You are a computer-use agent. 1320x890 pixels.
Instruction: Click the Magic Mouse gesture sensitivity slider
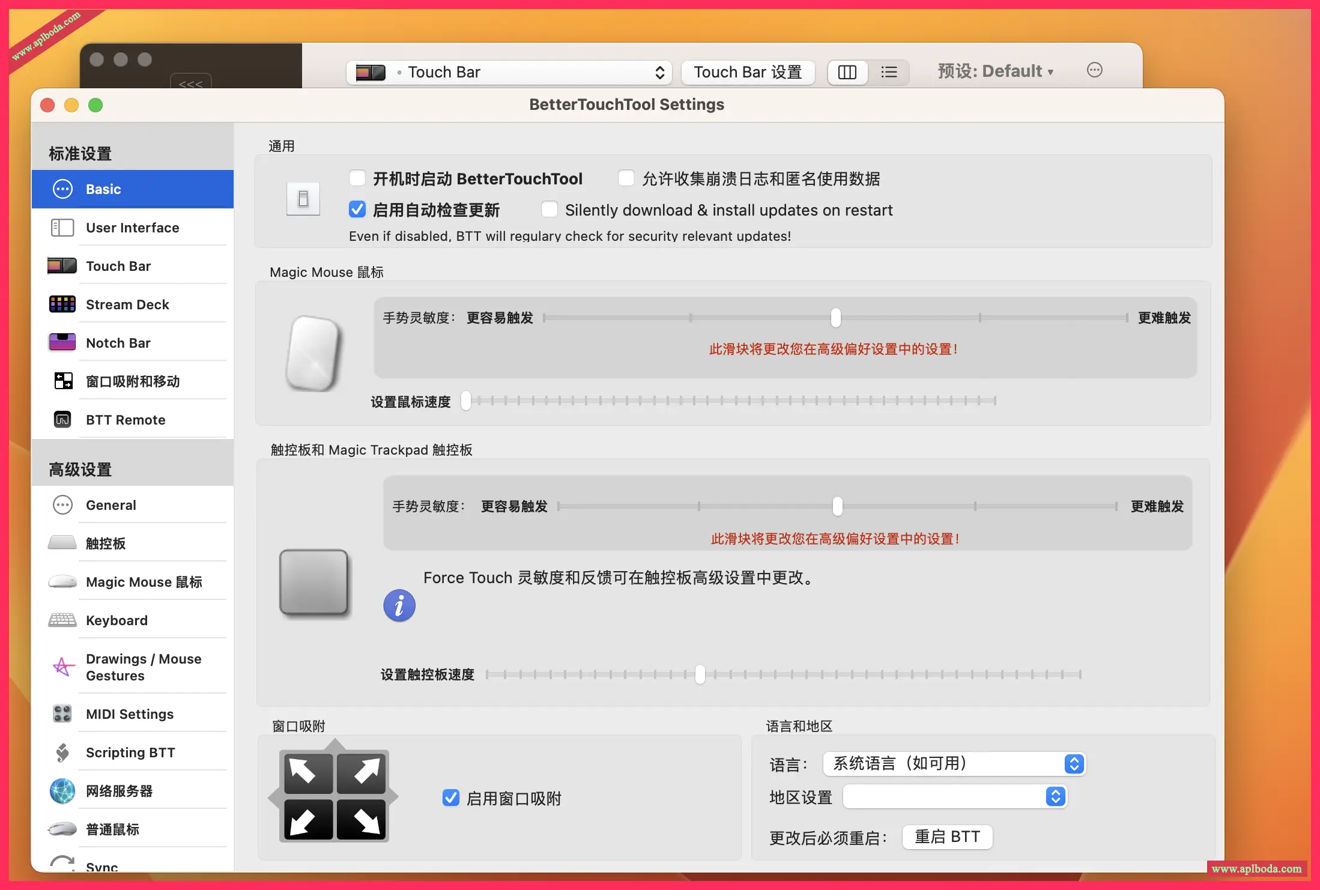(x=835, y=318)
